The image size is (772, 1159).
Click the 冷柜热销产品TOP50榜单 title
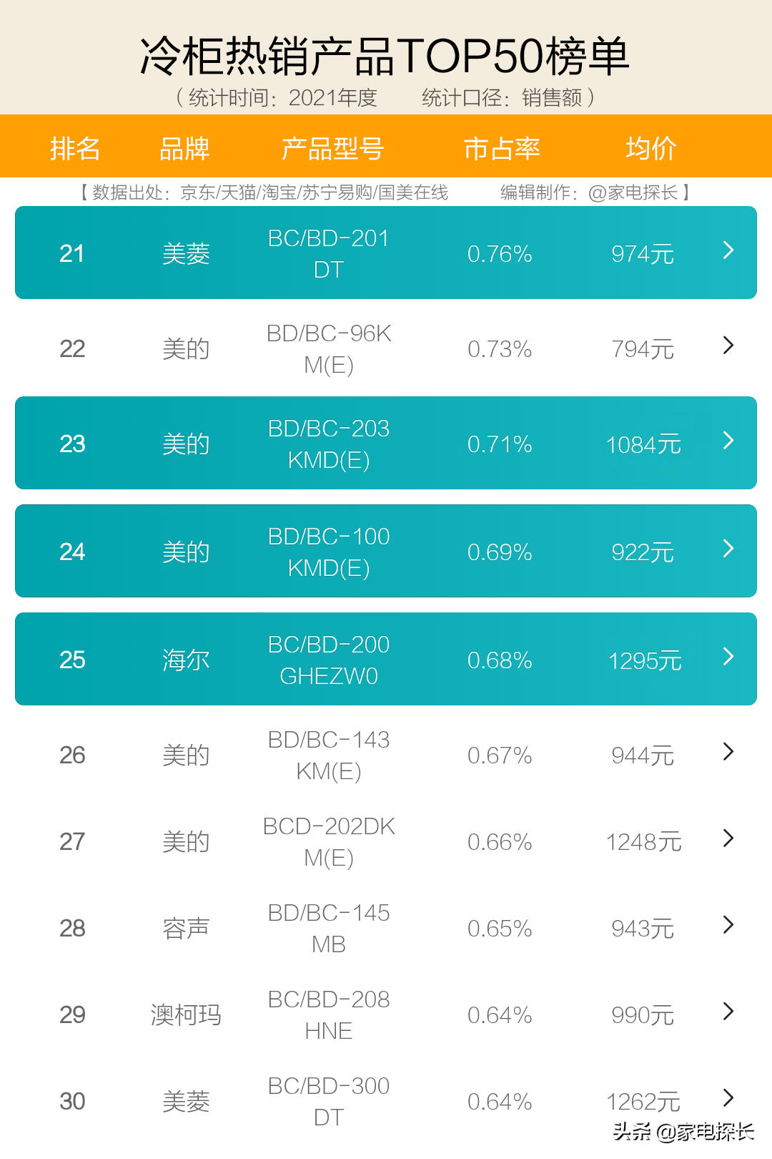coord(385,56)
